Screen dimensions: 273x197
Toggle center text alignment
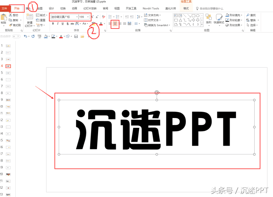click(x=115, y=23)
